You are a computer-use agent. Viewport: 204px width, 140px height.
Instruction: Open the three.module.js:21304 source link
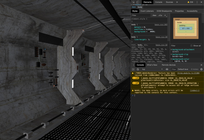(188, 73)
